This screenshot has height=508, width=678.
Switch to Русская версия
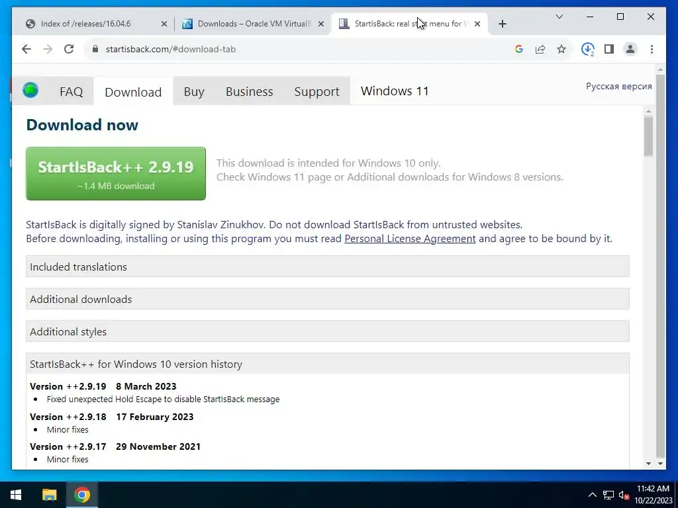pos(619,86)
